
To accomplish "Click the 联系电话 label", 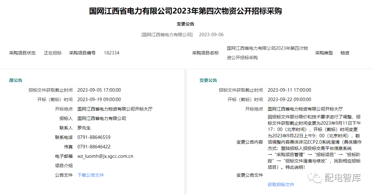I will click(x=64, y=137).
